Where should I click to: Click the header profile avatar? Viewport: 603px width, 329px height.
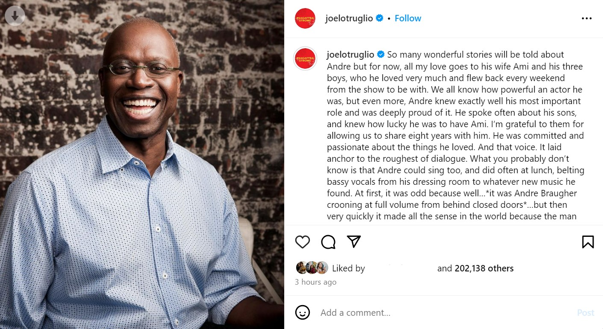(305, 18)
